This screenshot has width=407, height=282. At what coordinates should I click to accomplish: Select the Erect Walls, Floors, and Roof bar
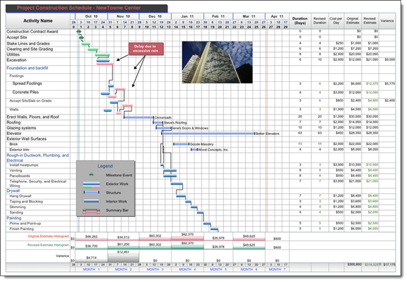pos(138,117)
